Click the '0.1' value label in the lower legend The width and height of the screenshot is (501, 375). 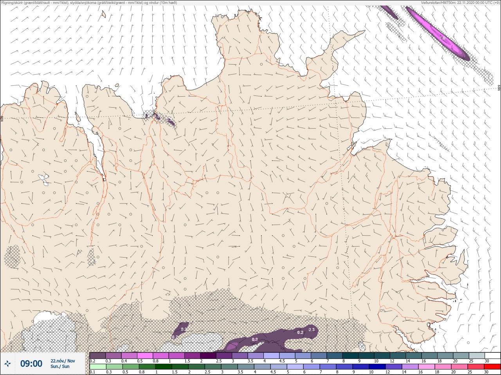pyautogui.click(x=92, y=372)
